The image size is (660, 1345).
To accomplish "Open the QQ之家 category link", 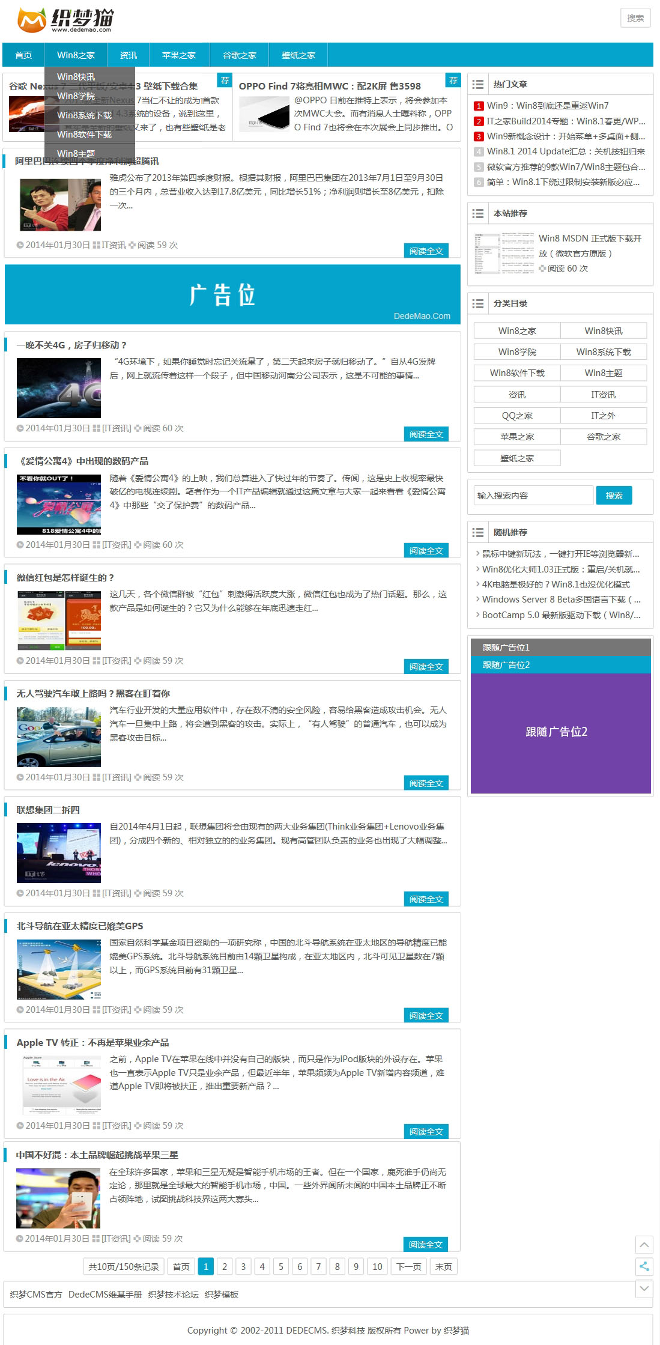I will click(517, 416).
